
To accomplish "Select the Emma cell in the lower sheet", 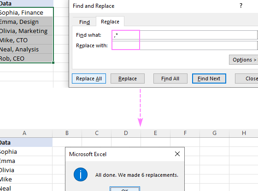I will 26,161.
